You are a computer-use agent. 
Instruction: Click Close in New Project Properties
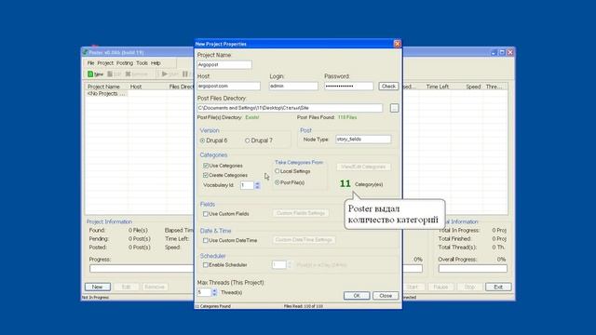(386, 296)
